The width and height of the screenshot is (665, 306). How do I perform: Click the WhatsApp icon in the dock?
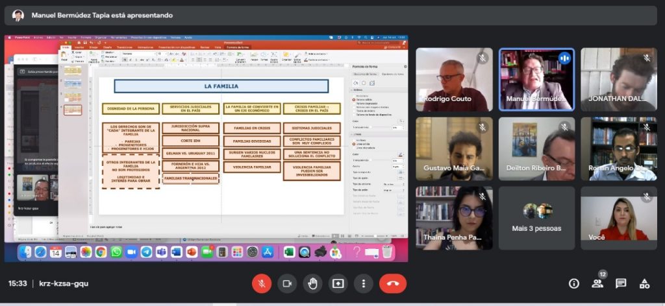pyautogui.click(x=116, y=252)
